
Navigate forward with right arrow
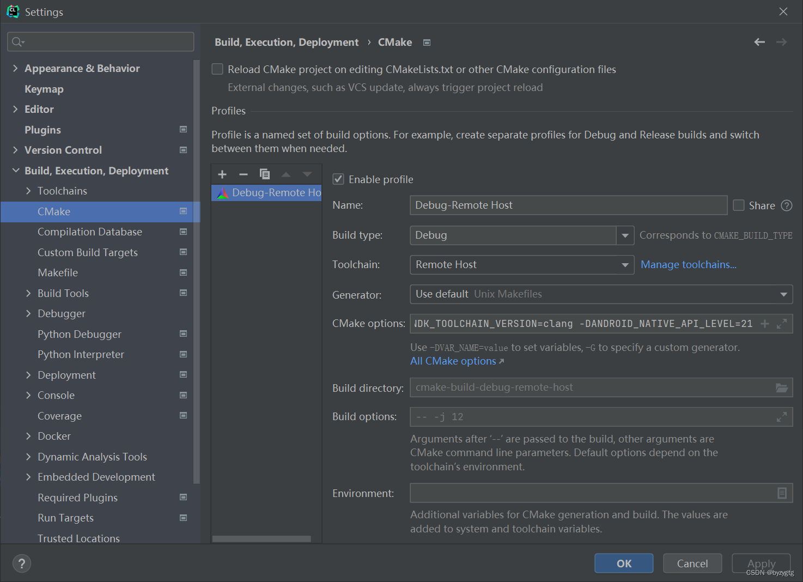coord(782,42)
